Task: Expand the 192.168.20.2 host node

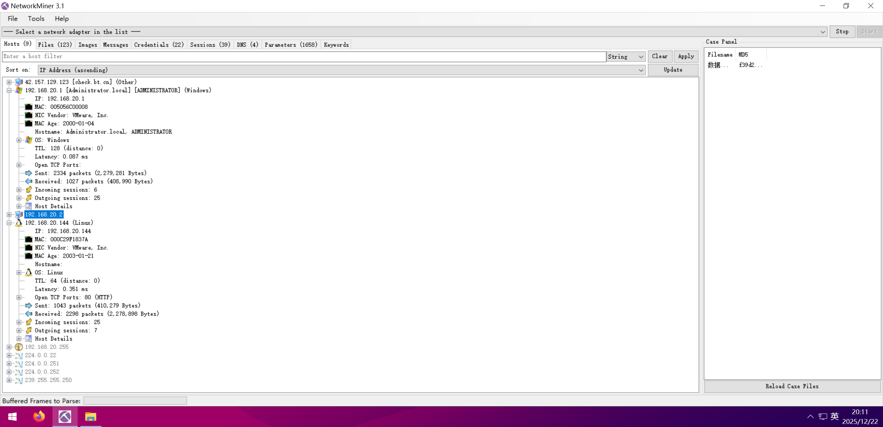Action: pyautogui.click(x=9, y=215)
